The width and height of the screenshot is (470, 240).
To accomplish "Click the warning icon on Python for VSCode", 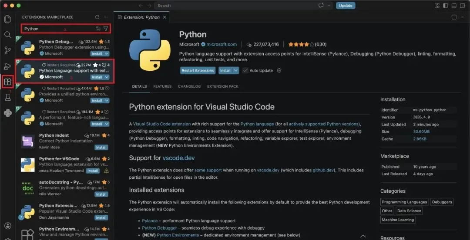I will (106, 171).
